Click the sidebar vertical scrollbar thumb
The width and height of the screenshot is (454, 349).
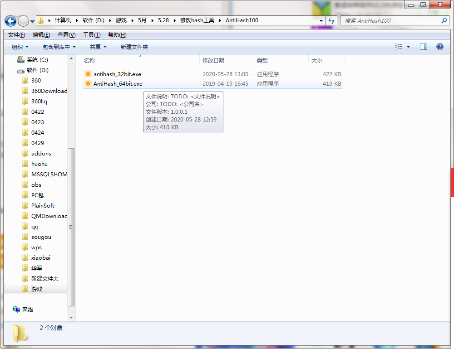click(x=71, y=227)
